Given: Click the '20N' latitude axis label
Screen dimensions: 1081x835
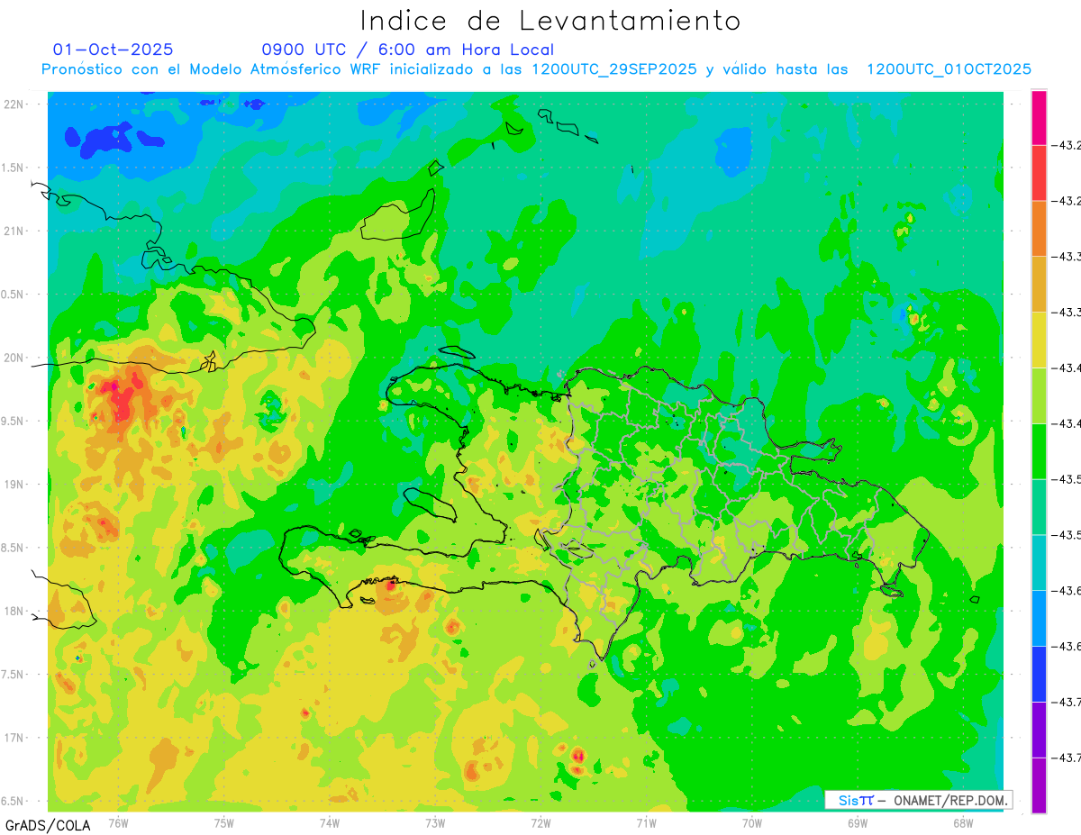Looking at the screenshot, I should 13,358.
